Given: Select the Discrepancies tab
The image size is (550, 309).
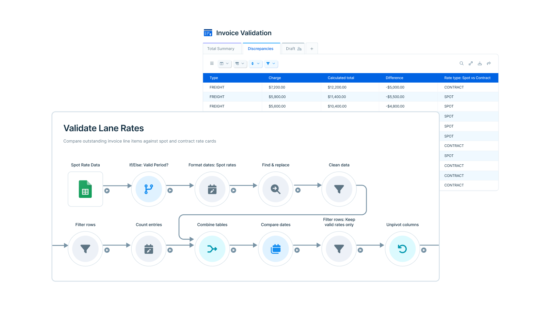Looking at the screenshot, I should (x=261, y=49).
